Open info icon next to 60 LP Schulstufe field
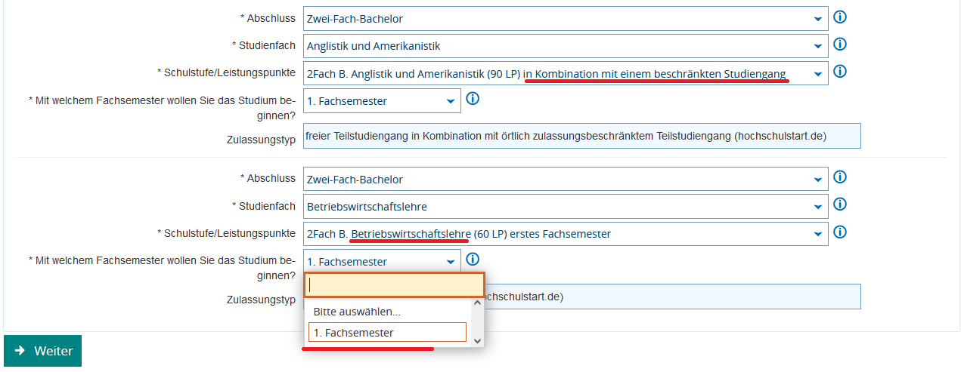The width and height of the screenshot is (961, 372). point(839,232)
